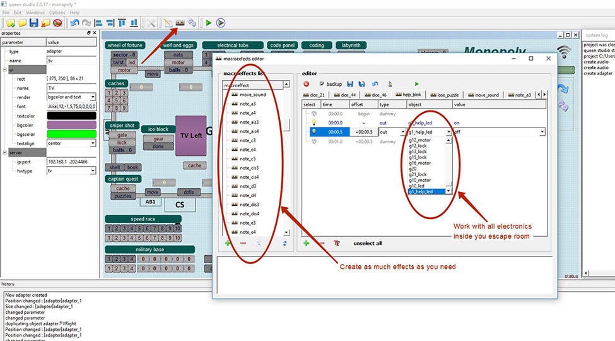Open the render dropdown in properties
The width and height of the screenshot is (615, 341).
tap(93, 97)
